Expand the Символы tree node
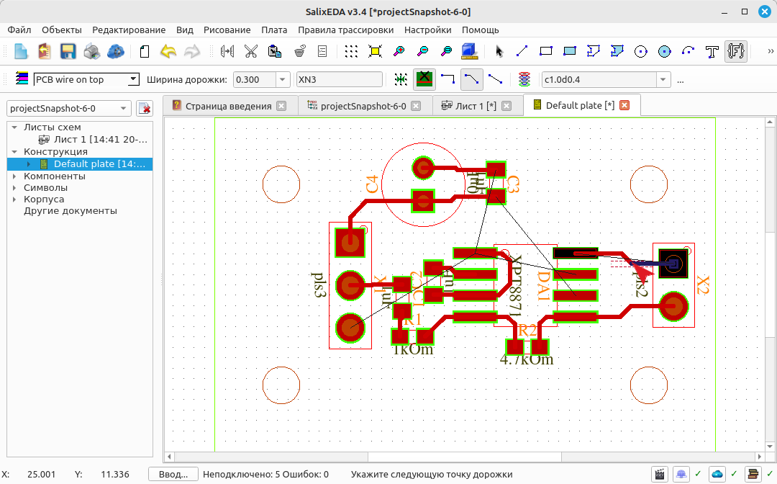The height and width of the screenshot is (484, 777). 14,188
